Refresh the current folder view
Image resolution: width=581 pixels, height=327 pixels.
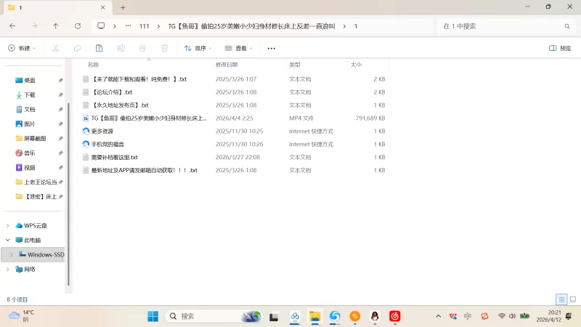78,26
